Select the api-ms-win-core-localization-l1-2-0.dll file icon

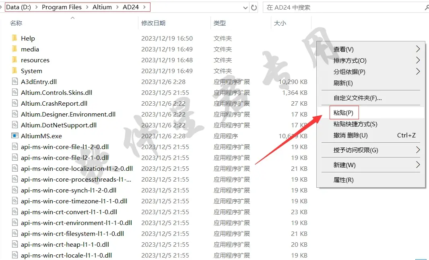[15, 168]
